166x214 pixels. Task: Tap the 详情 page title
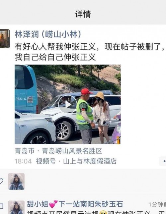click(83, 14)
